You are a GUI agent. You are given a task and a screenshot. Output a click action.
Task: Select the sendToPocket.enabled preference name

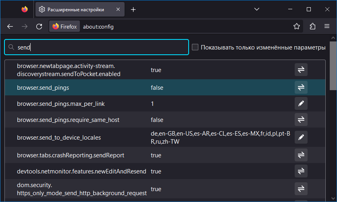(x=69, y=70)
